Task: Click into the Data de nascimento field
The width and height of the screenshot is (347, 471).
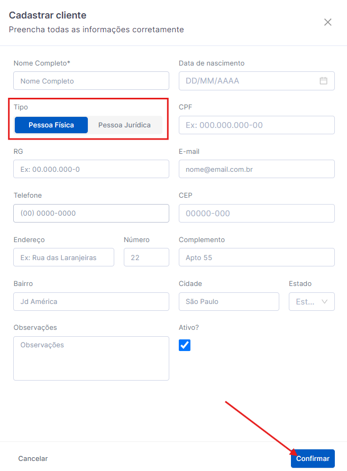Action: pyautogui.click(x=249, y=81)
